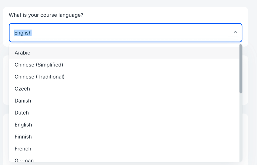Screen dimensions: 257x165
Task: Collapse the language dropdown with the chevron
Action: [235, 32]
